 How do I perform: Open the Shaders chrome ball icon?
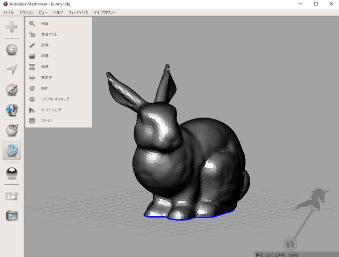pyautogui.click(x=11, y=173)
